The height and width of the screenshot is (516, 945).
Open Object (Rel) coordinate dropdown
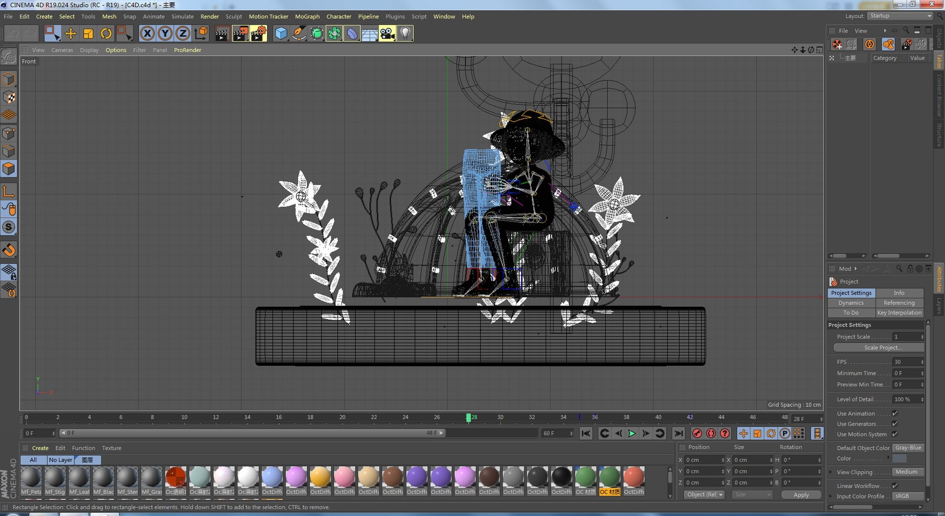click(704, 495)
